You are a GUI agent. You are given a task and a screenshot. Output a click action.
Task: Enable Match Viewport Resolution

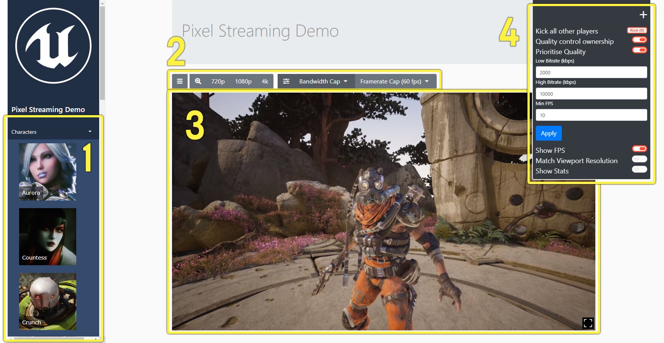(639, 159)
